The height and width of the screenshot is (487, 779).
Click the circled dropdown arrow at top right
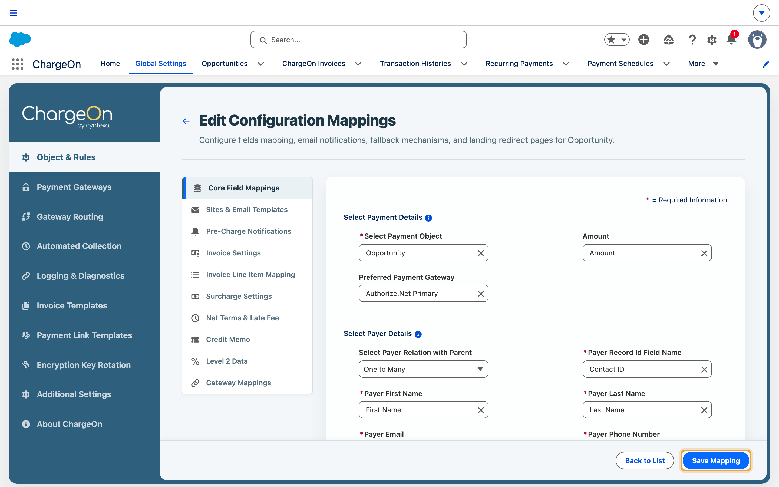coord(762,13)
